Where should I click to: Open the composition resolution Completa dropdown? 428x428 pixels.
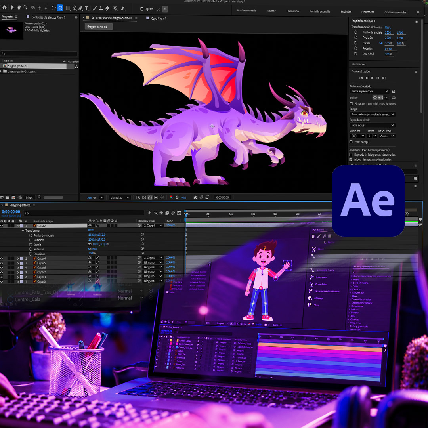click(120, 197)
